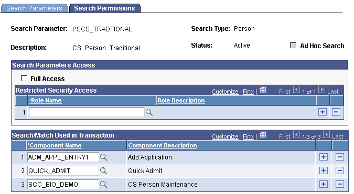
Task: Click the Person search type value
Action: 244,29
